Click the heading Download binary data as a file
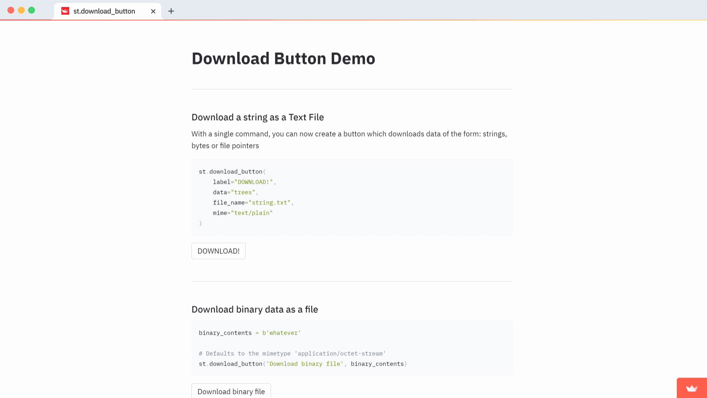This screenshot has height=398, width=707. (254, 310)
